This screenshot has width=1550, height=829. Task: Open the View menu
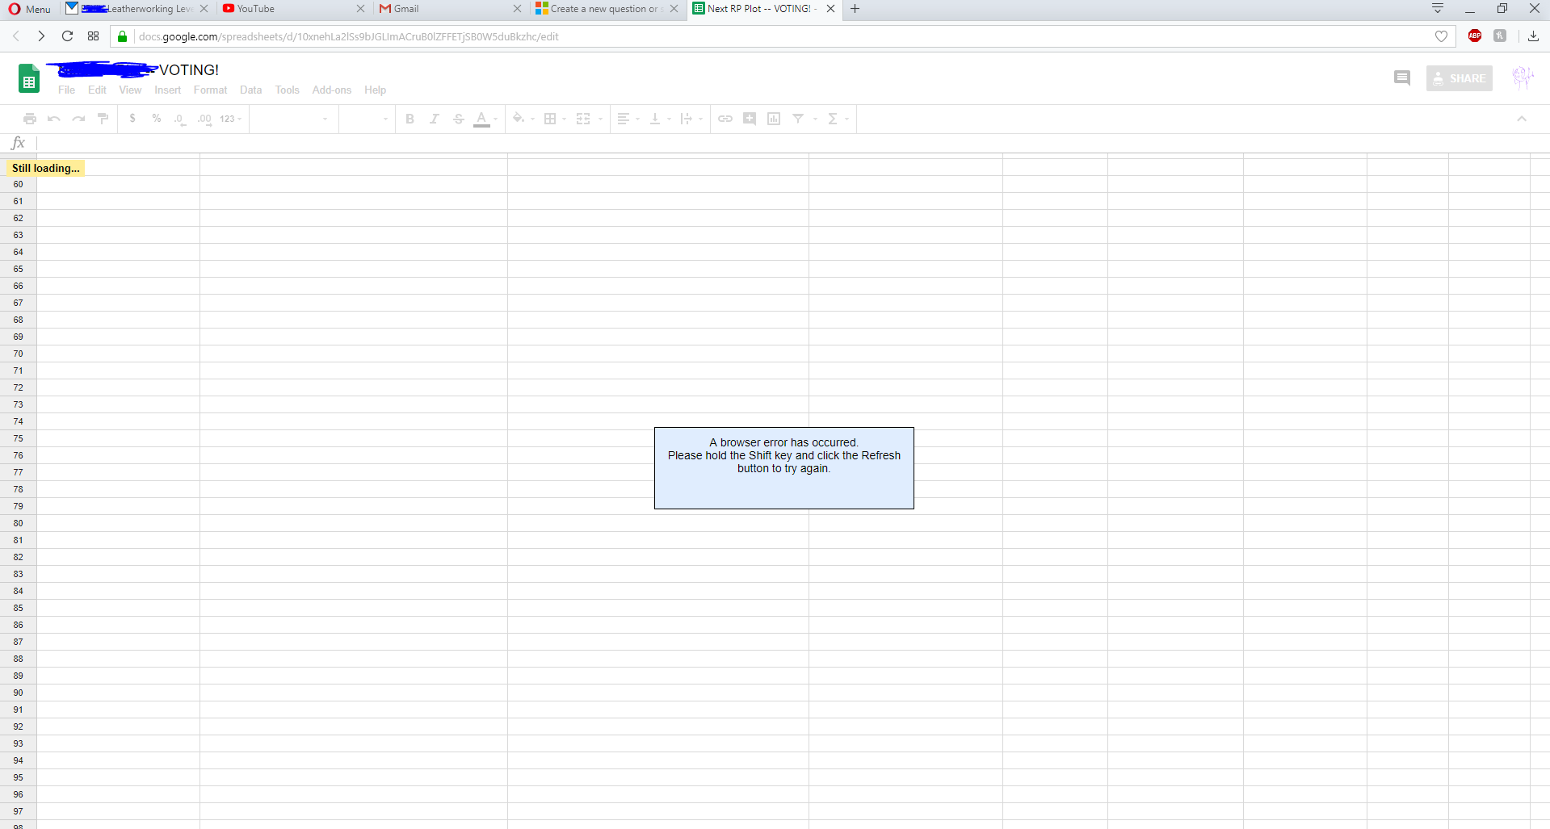click(x=130, y=90)
